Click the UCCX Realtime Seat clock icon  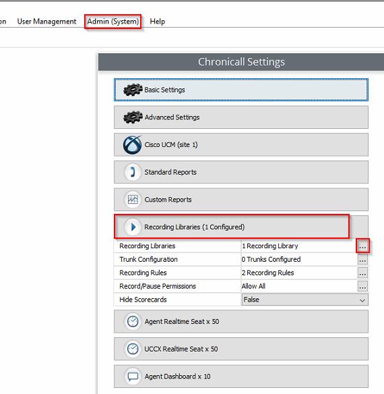pyautogui.click(x=133, y=349)
